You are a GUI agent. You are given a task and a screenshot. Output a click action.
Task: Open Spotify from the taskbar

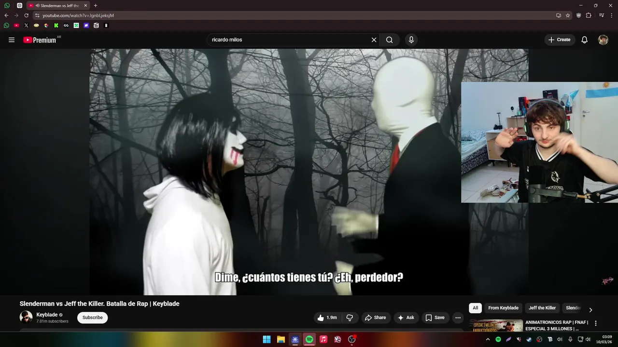coord(309,339)
